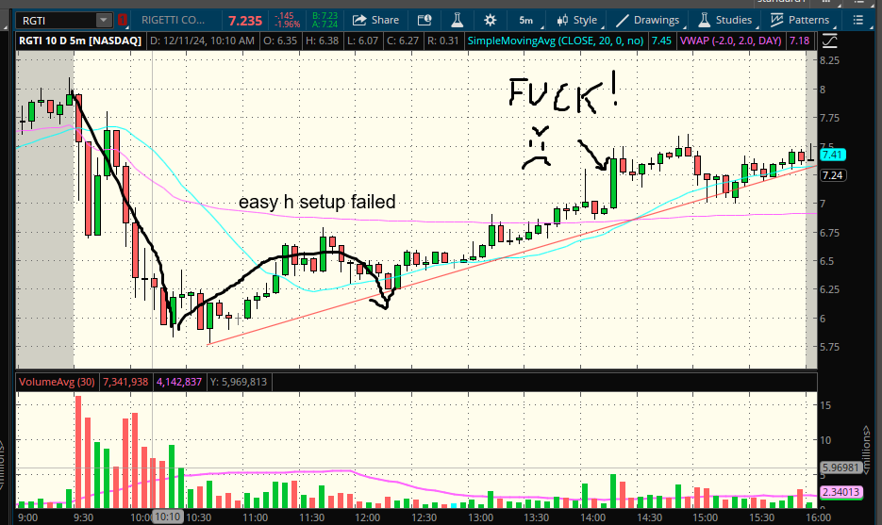882x525 pixels.
Task: Open the 5m timeframe selector
Action: click(x=526, y=20)
